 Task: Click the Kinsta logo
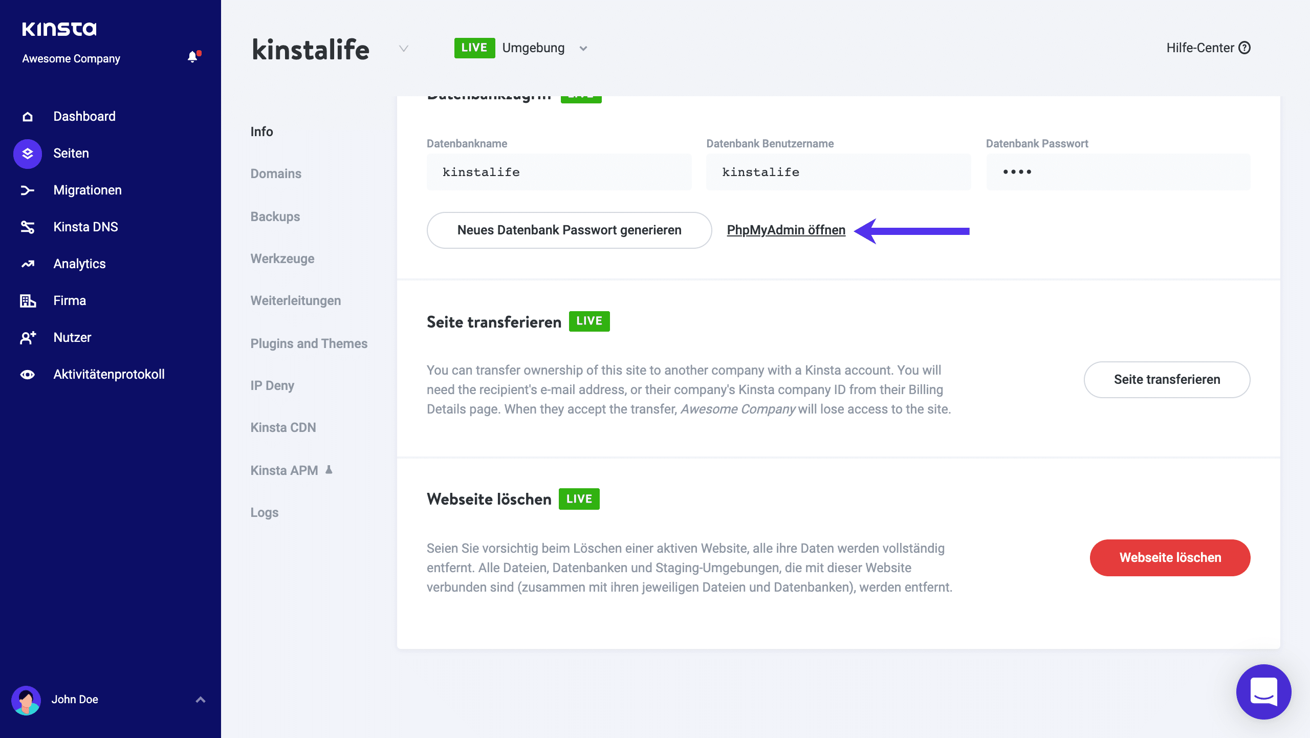[x=60, y=29]
